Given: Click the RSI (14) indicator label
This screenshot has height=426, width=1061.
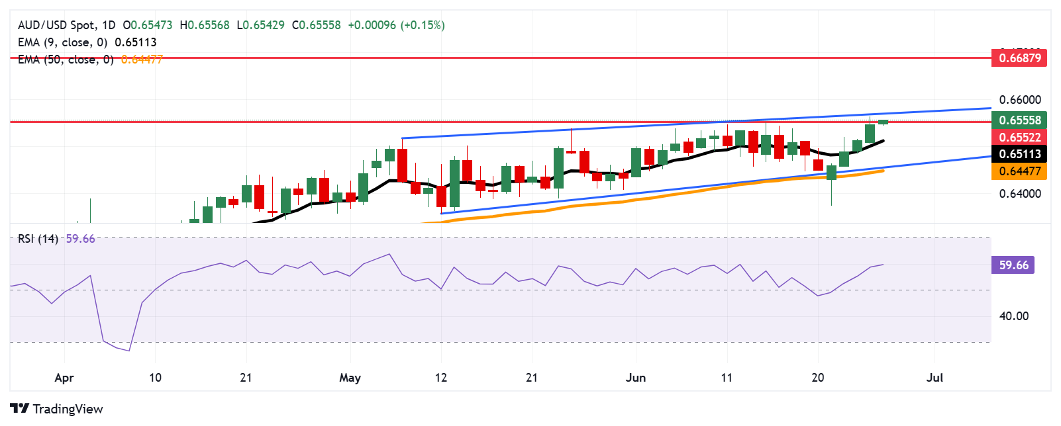Looking at the screenshot, I should tap(38, 239).
